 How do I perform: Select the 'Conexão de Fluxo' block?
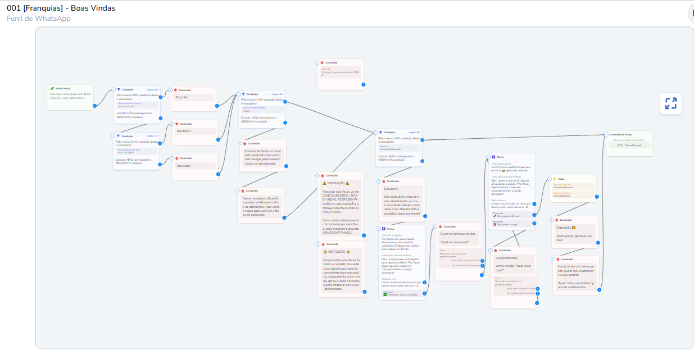(x=629, y=143)
